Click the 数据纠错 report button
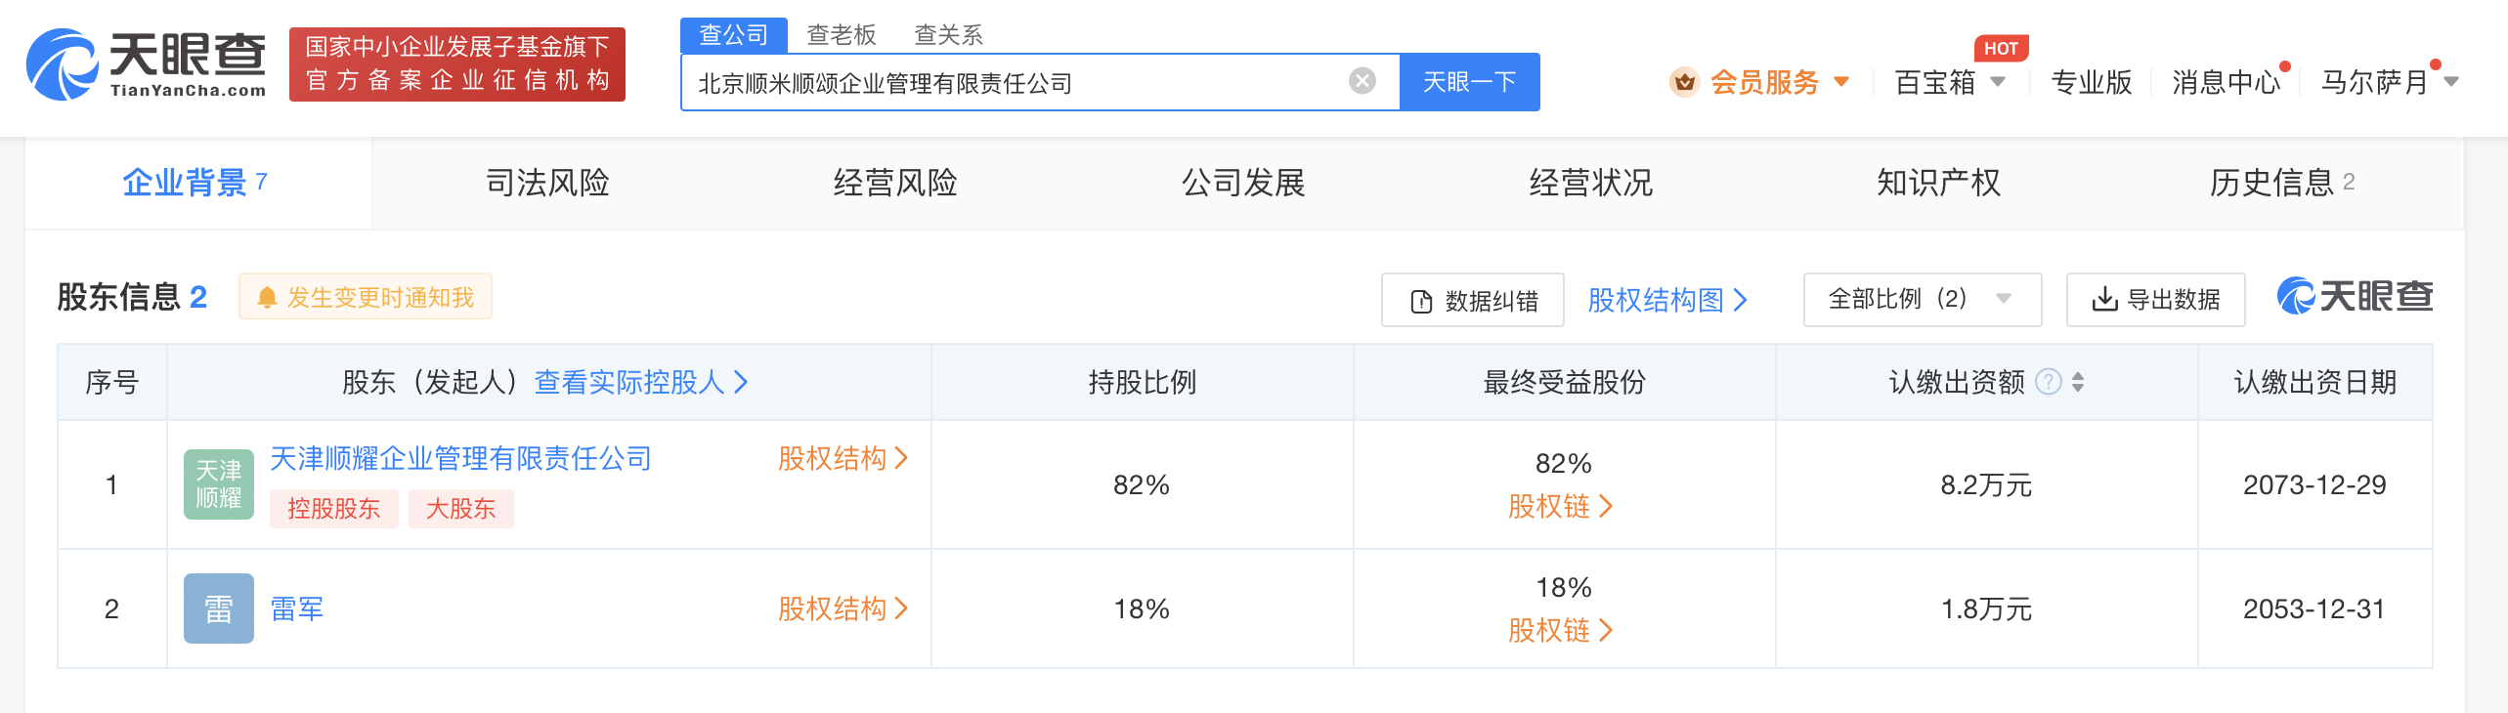Screen dimensions: 2508x713 (1473, 301)
